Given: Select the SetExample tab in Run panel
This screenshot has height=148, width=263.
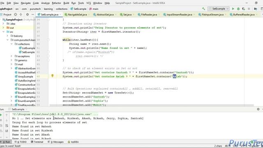Looking at the screenshot, I should click(x=18, y=109).
